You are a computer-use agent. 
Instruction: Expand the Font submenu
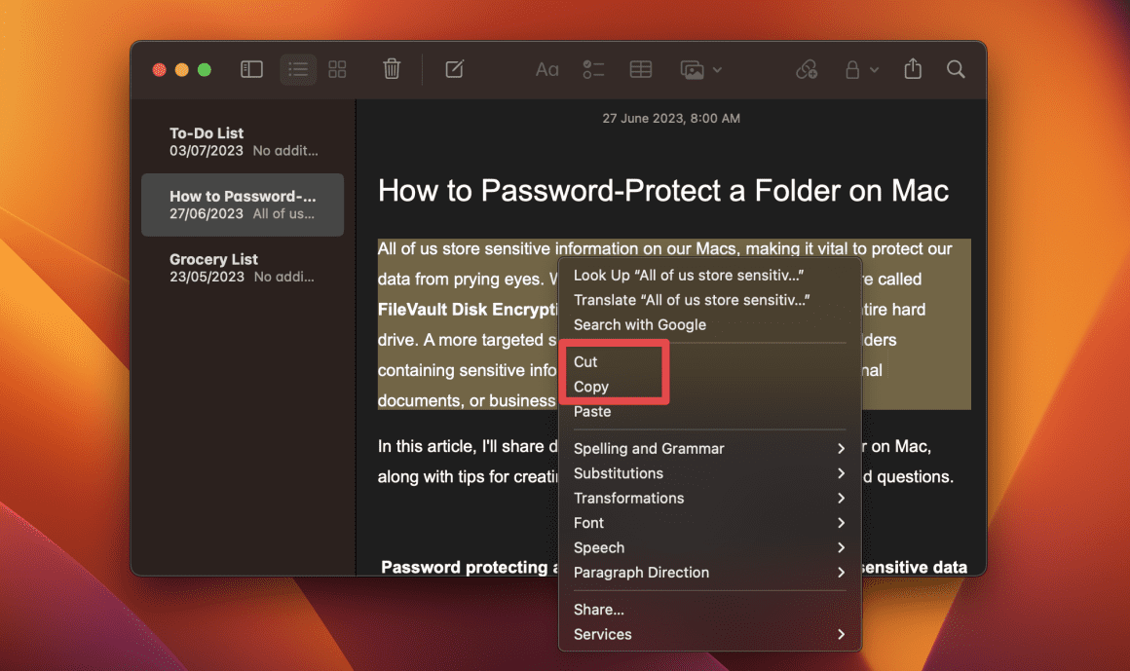pyautogui.click(x=588, y=523)
